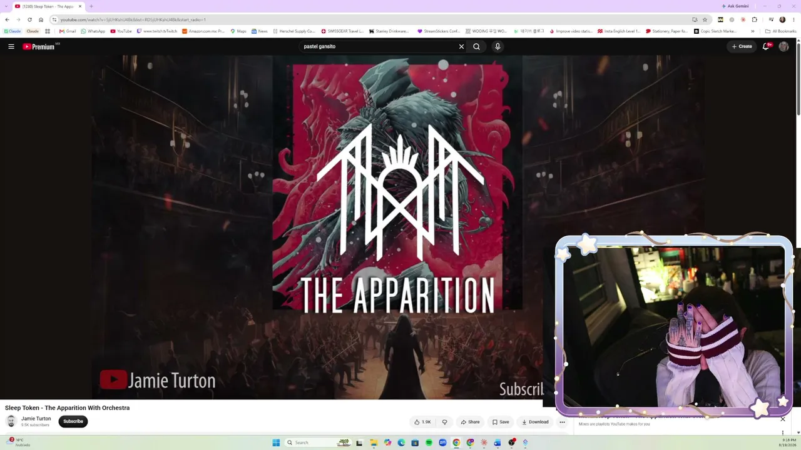
Task: Open Zoom from the taskbar
Action: (x=442, y=442)
